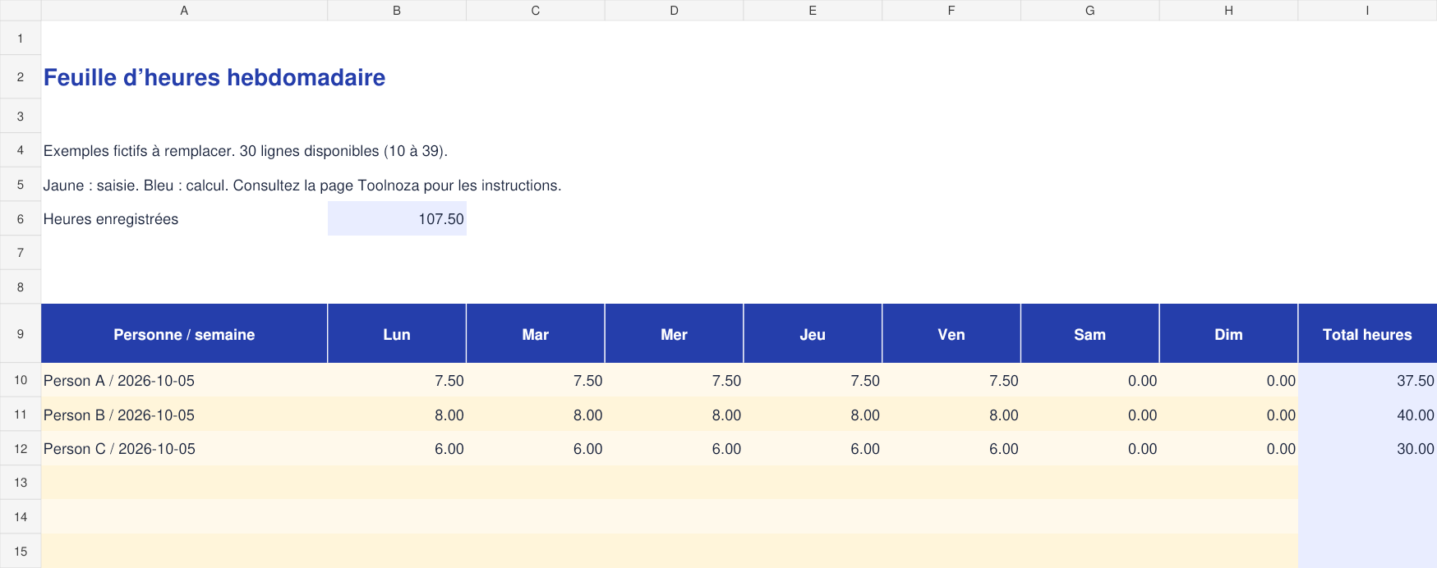Click the 'Exemples fictifs à remplacer' note
1437x568 pixels.
(246, 151)
